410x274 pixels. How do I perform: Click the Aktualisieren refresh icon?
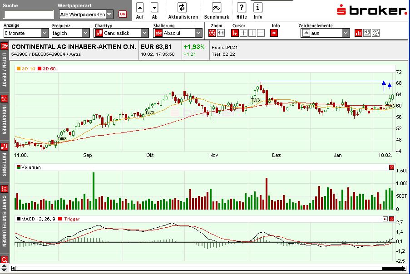(182, 8)
